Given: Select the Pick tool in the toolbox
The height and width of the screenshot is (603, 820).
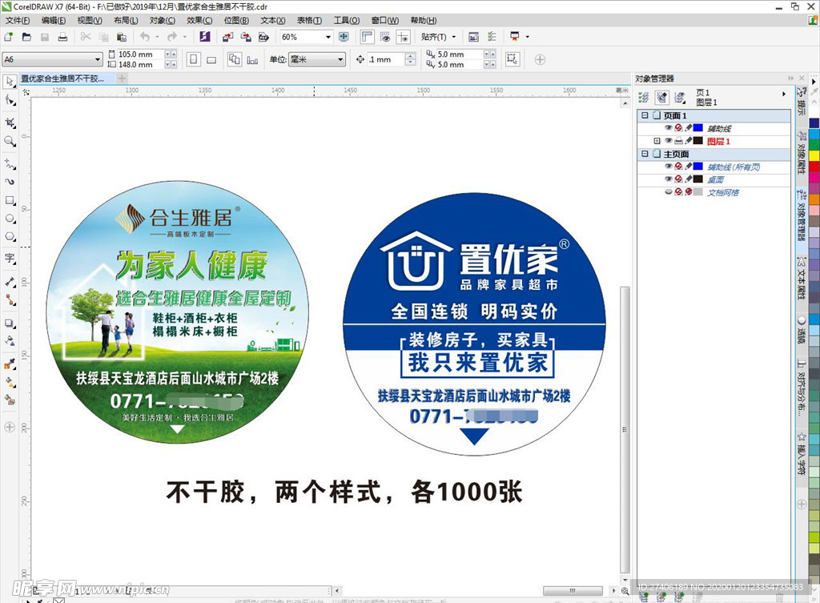Looking at the screenshot, I should coord(10,82).
